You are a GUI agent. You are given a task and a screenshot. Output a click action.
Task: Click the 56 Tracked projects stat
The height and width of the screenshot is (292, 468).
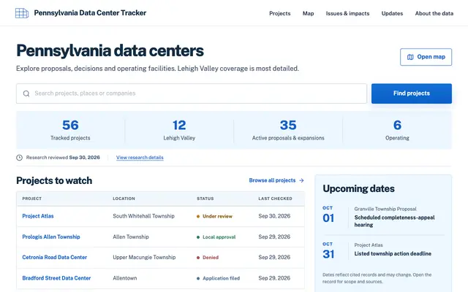[70, 130]
